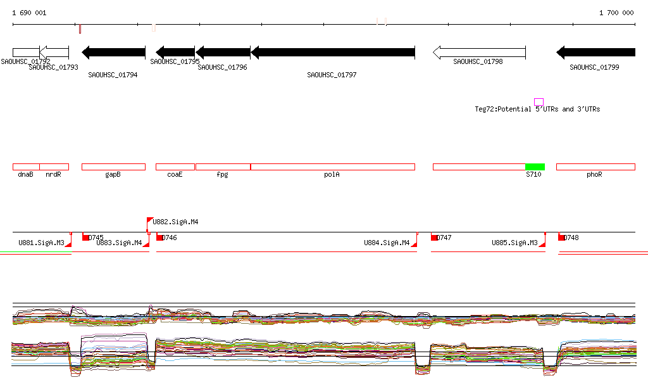Click the fpg gene name label
Viewport: 648px width, 387px height.
(222, 174)
